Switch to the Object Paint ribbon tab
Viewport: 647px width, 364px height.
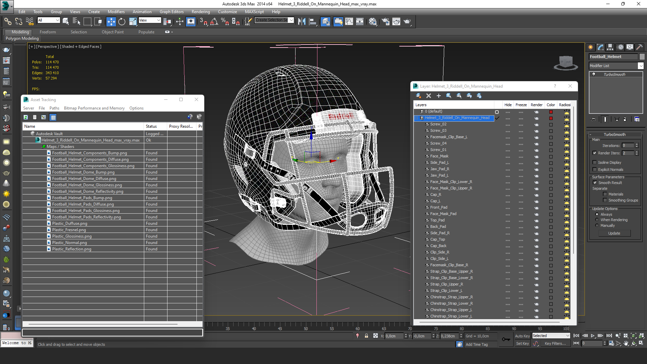coord(113,32)
